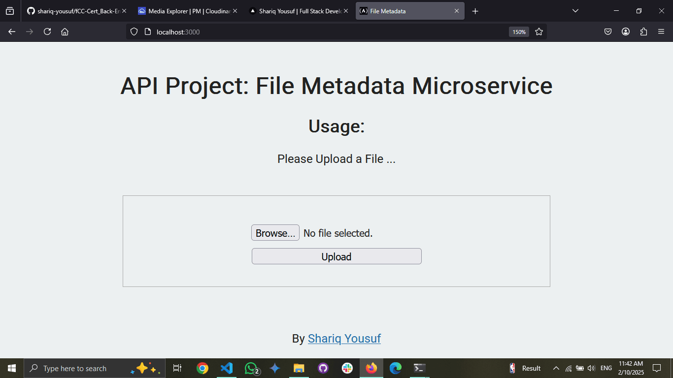The height and width of the screenshot is (378, 673).
Task: Click the bookmark star in address bar
Action: (x=539, y=31)
